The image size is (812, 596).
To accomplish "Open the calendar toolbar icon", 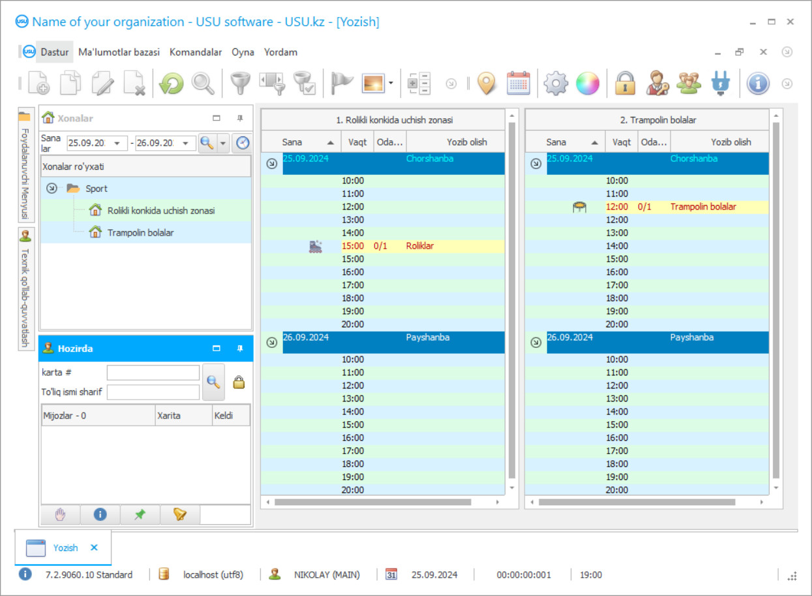I will click(x=519, y=84).
